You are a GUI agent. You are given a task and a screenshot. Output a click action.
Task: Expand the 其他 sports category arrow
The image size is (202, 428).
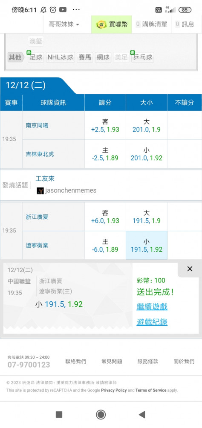coord(16,57)
